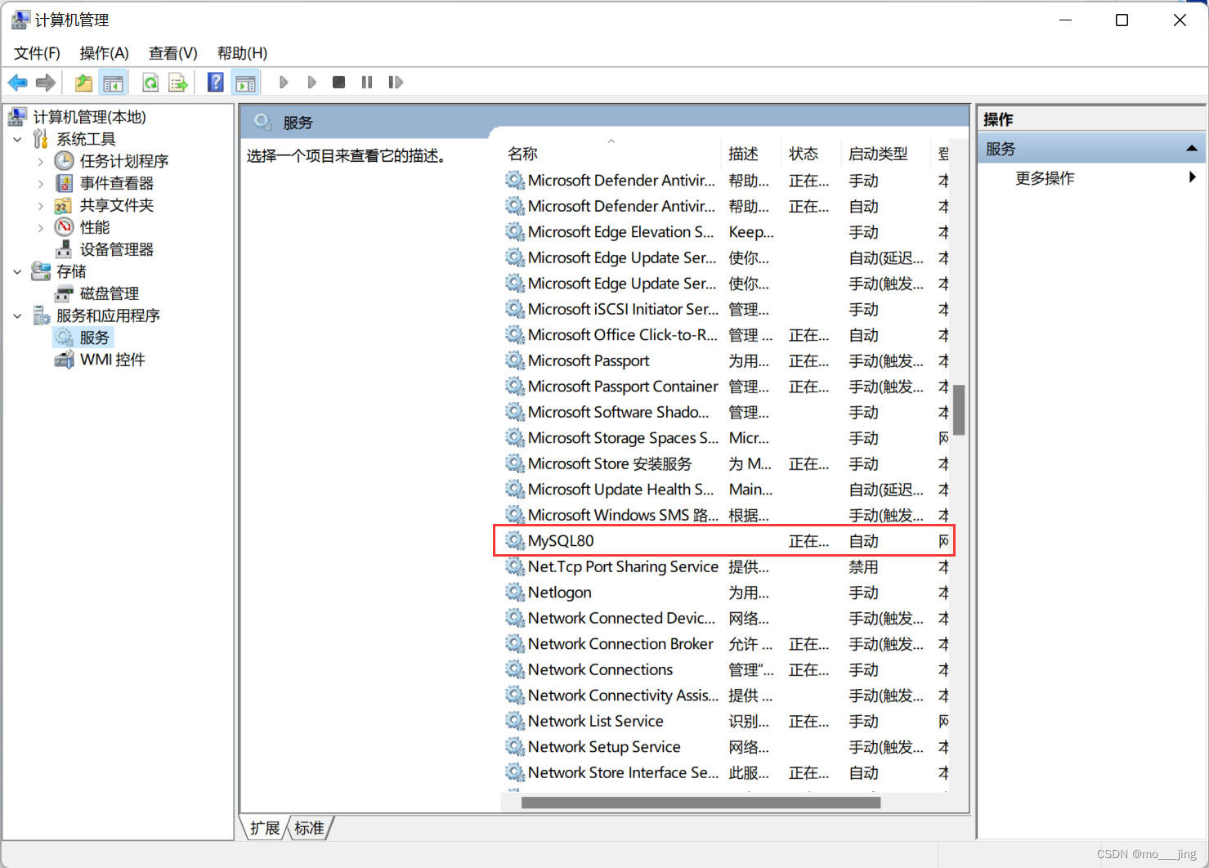Select Task Scheduler (任务计划程序) tree item
Image resolution: width=1209 pixels, height=868 pixels.
coord(124,161)
